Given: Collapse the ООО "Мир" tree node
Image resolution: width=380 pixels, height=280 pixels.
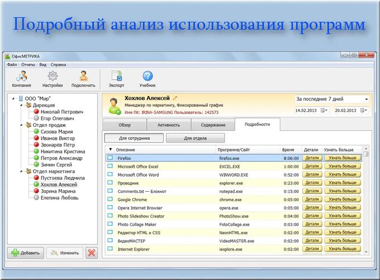Looking at the screenshot, I should click(13, 99).
